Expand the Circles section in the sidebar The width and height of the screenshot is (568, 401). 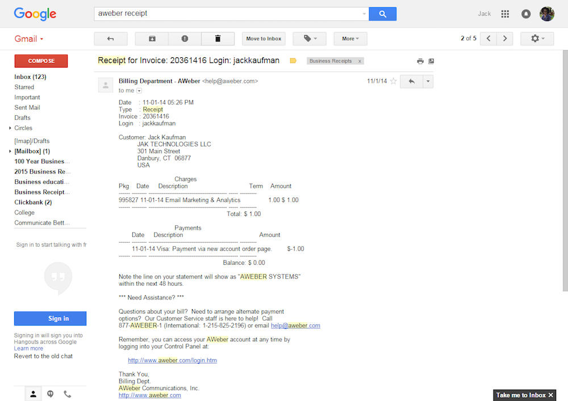10,128
